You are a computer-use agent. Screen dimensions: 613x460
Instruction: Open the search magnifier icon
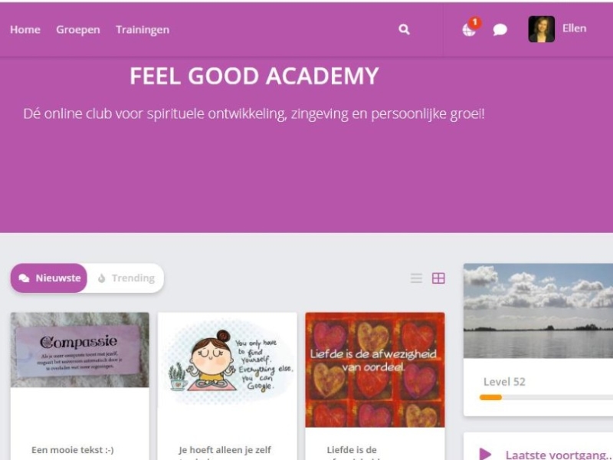coord(404,29)
